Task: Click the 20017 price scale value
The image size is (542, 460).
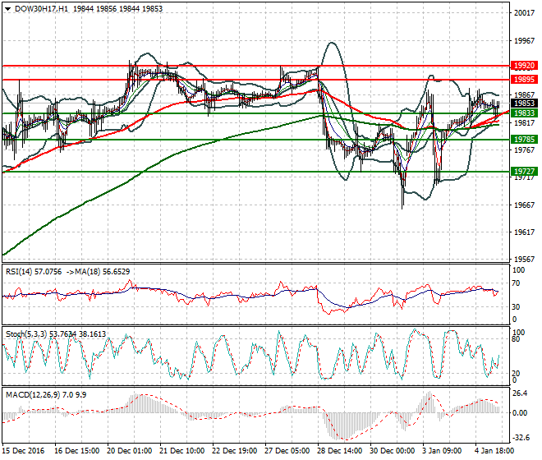Action: coord(525,13)
